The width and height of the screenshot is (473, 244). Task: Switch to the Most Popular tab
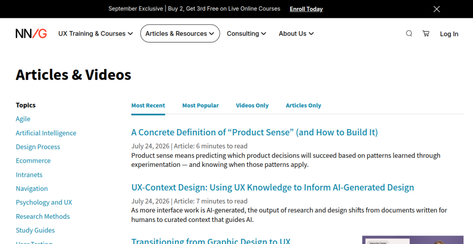[x=200, y=105]
